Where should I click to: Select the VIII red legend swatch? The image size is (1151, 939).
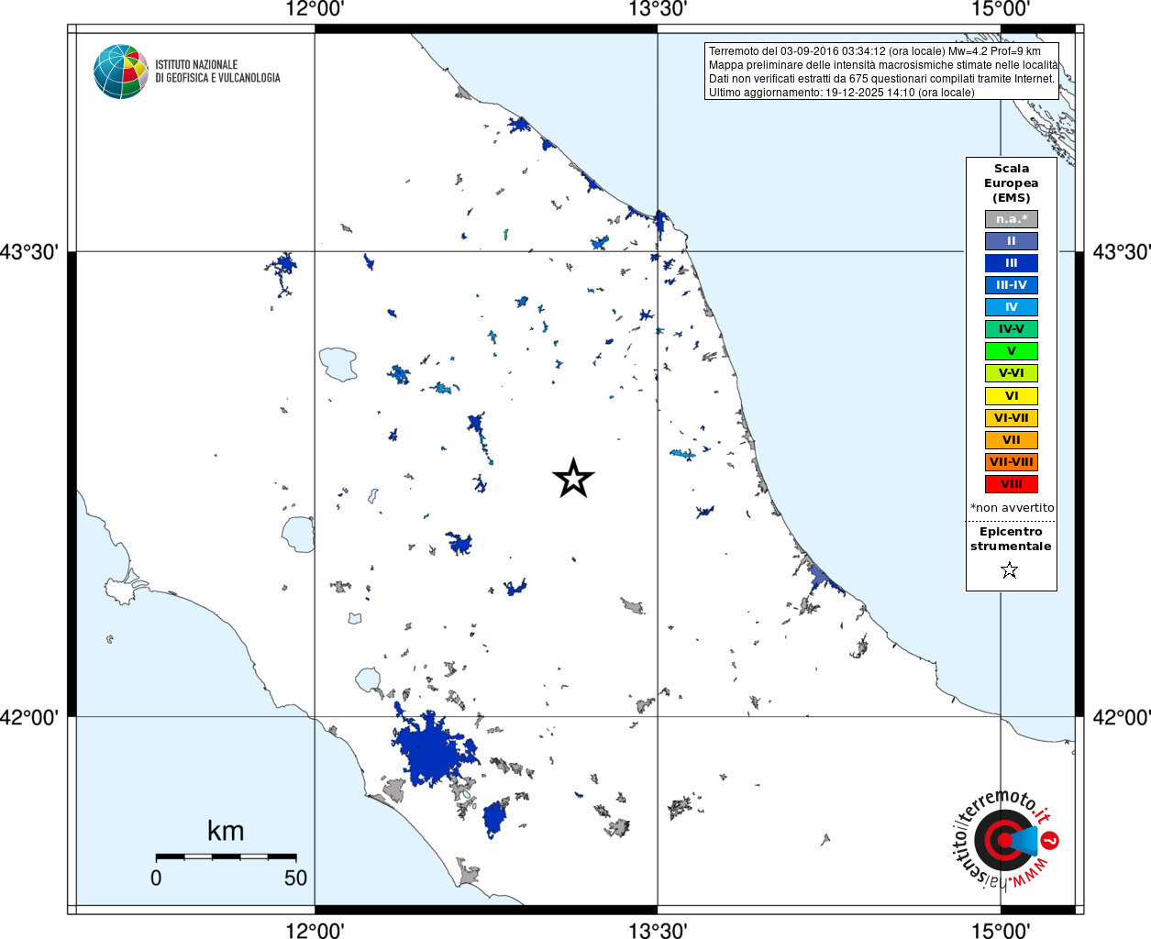coord(1012,484)
